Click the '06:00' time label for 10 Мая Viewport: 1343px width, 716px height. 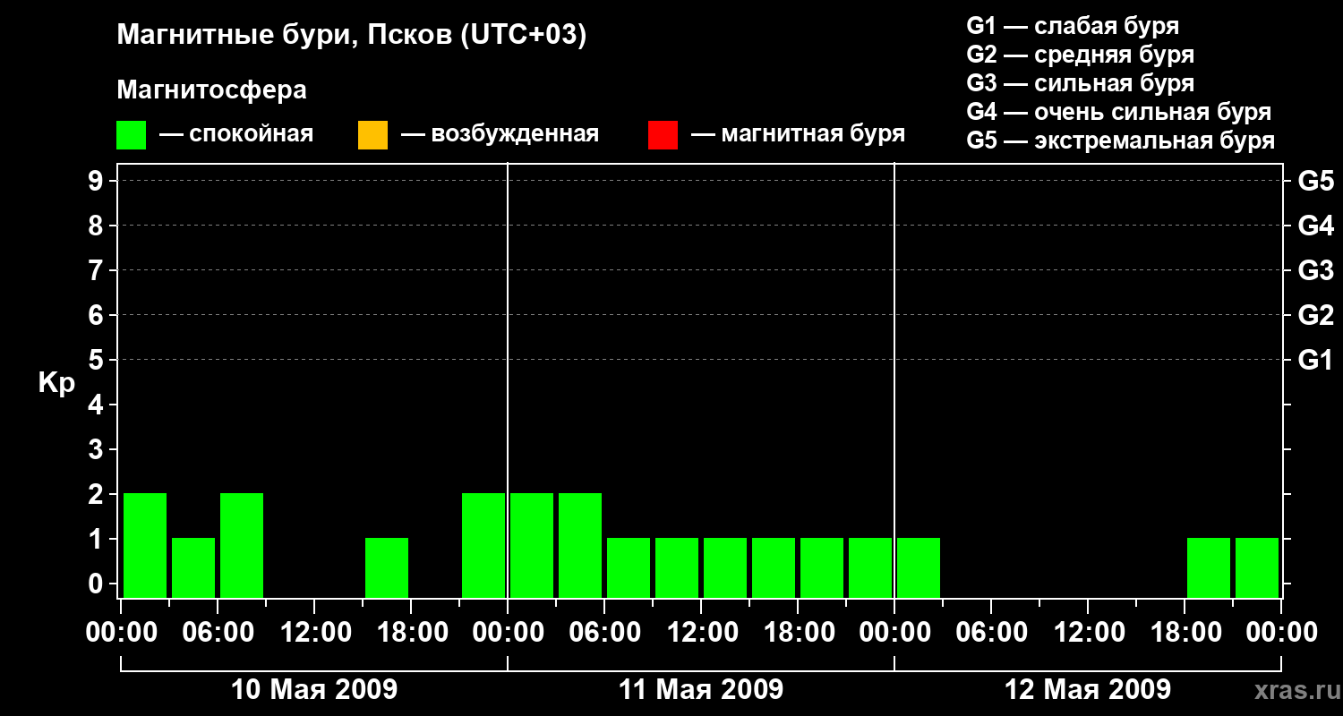(218, 633)
